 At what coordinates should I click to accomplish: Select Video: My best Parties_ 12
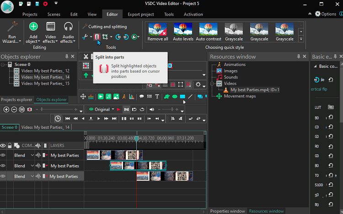coord(45,71)
